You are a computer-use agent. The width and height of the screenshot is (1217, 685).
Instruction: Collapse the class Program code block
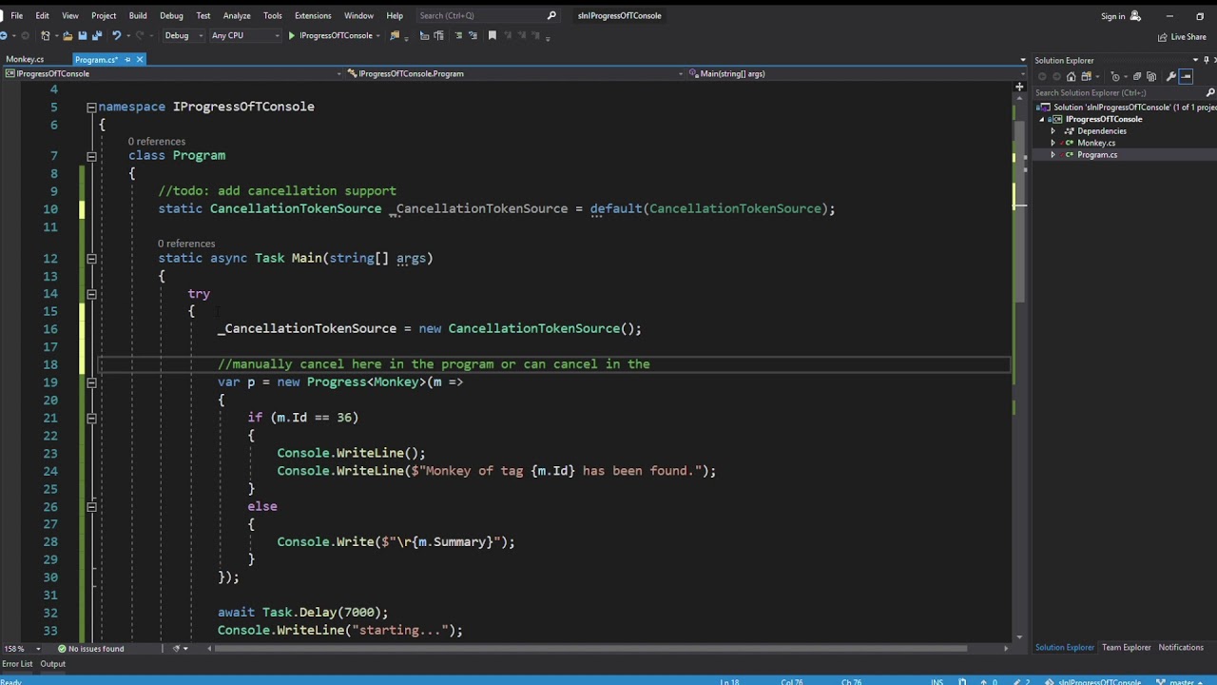click(91, 156)
